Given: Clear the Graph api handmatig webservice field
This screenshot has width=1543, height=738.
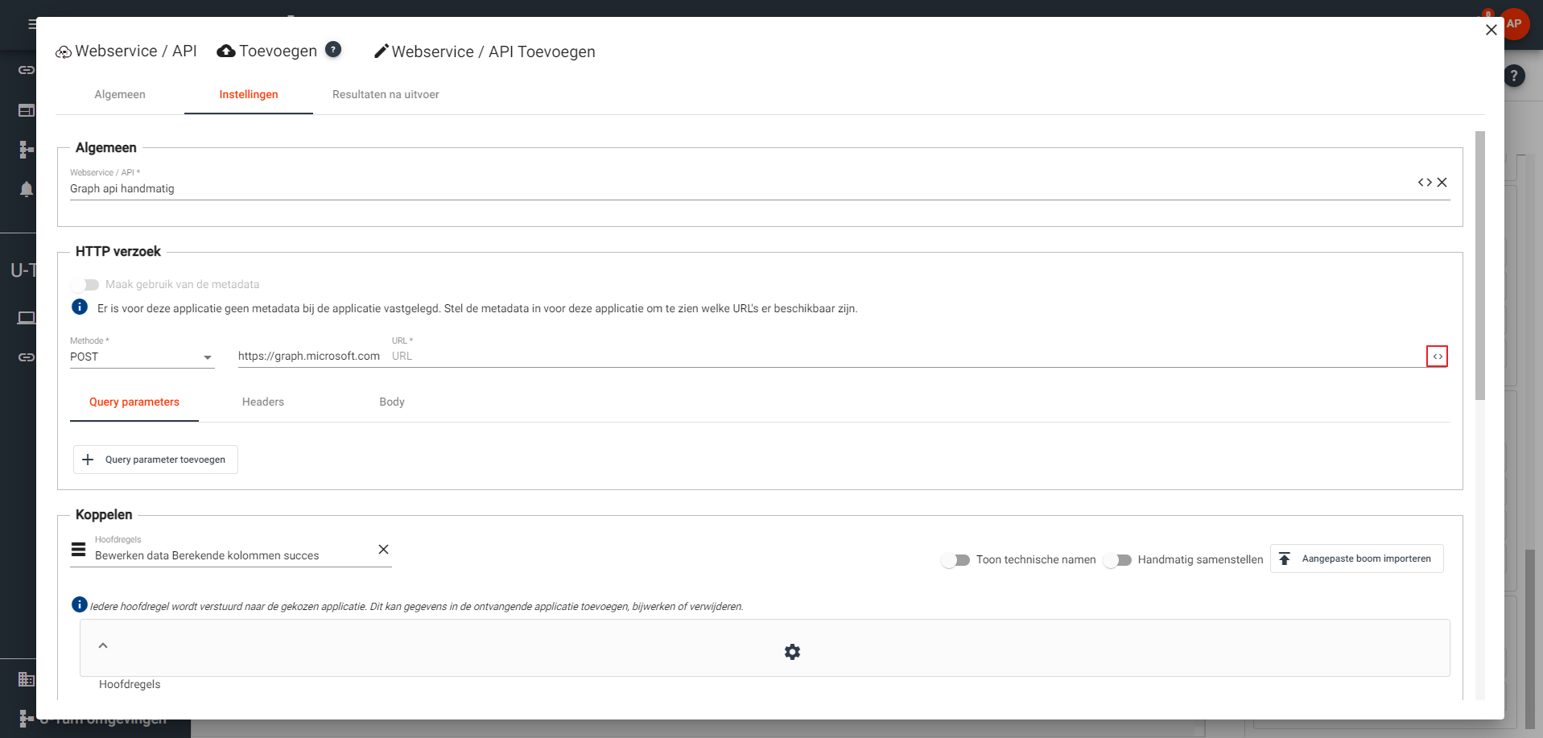Looking at the screenshot, I should click(1442, 183).
